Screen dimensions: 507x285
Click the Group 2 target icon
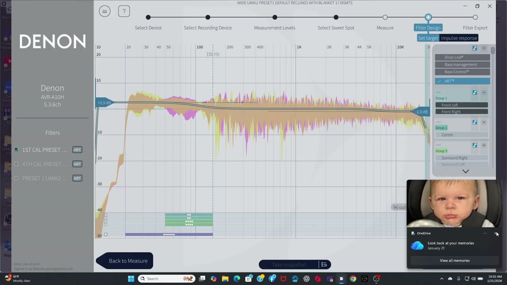(x=484, y=122)
